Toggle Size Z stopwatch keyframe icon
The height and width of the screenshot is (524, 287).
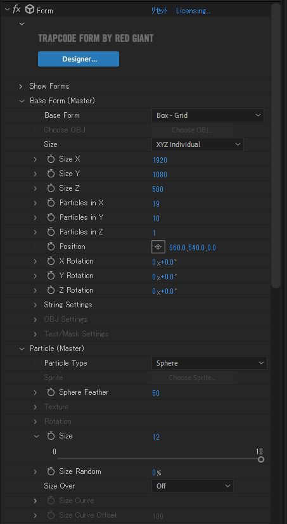click(x=51, y=188)
